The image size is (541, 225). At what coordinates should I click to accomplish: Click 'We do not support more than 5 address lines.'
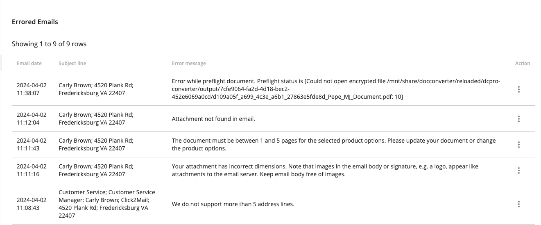tap(233, 204)
